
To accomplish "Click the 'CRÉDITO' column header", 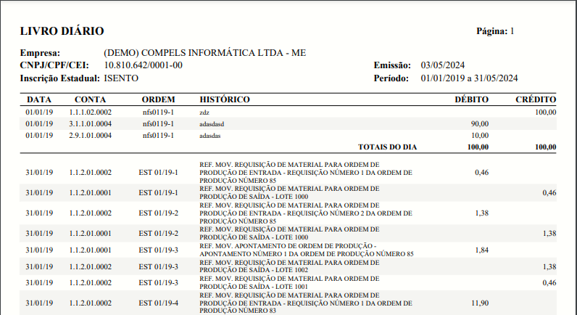I will [x=536, y=99].
